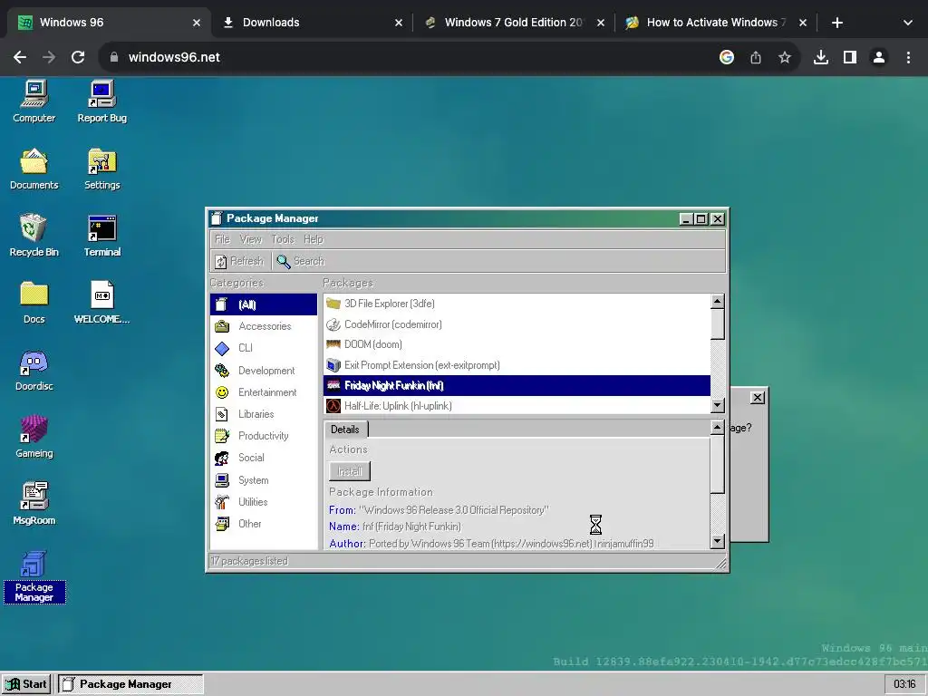Select DOOM (doom) package

click(x=517, y=344)
